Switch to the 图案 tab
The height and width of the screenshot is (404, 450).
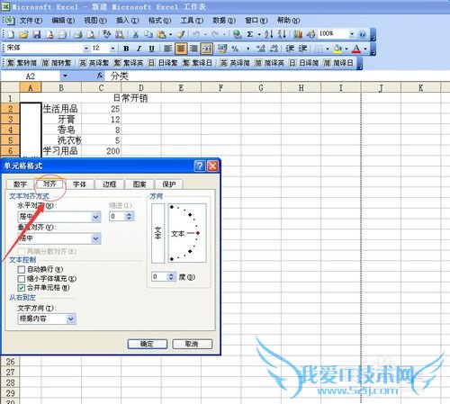click(x=139, y=184)
